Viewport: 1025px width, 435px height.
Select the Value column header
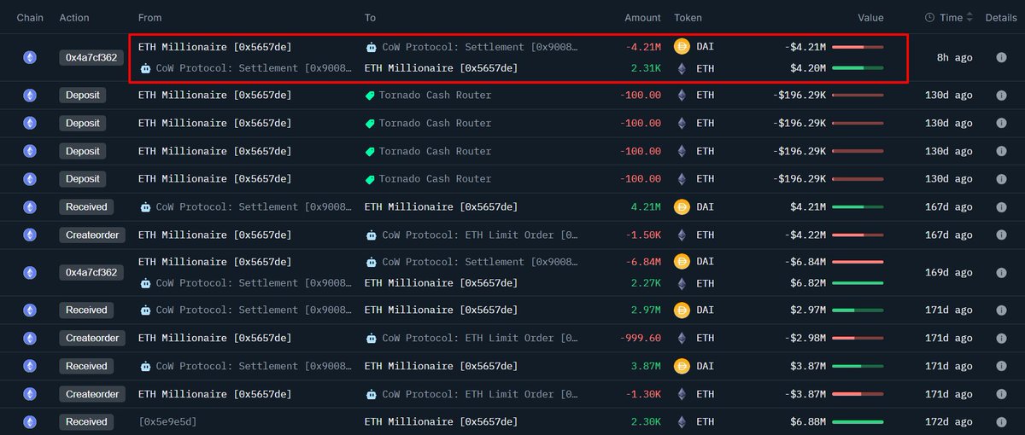pos(870,18)
